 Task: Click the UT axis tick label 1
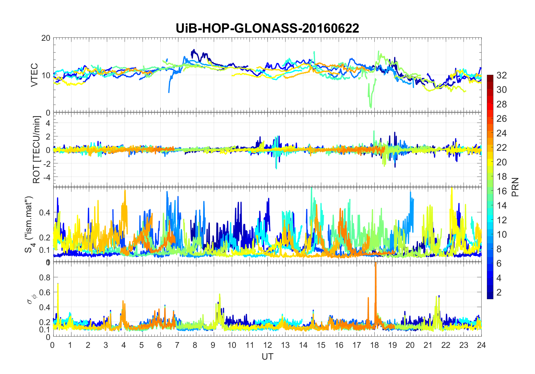70,345
